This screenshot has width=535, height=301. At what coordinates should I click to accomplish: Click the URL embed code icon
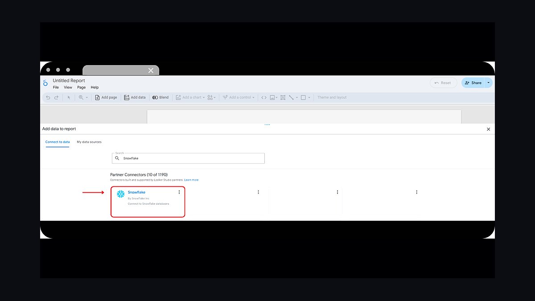pos(264,97)
